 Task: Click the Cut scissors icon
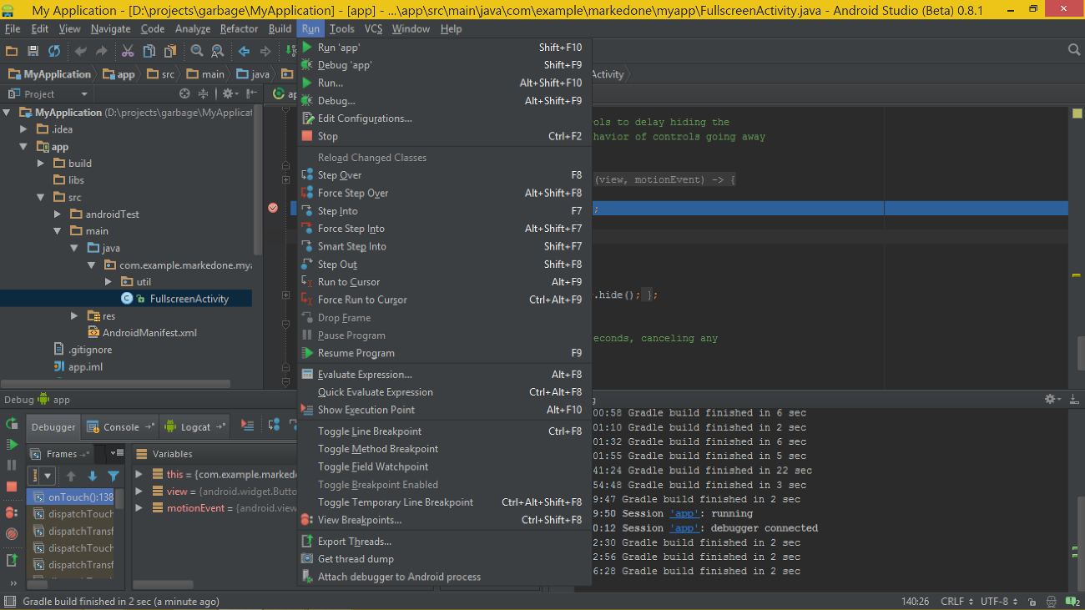click(128, 51)
